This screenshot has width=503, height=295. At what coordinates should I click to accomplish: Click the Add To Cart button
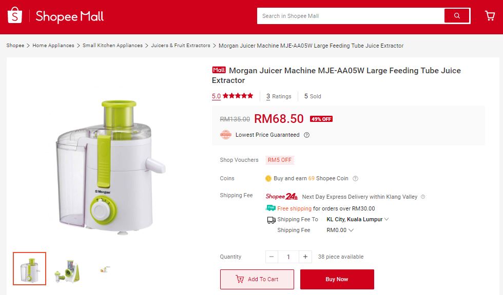point(257,279)
